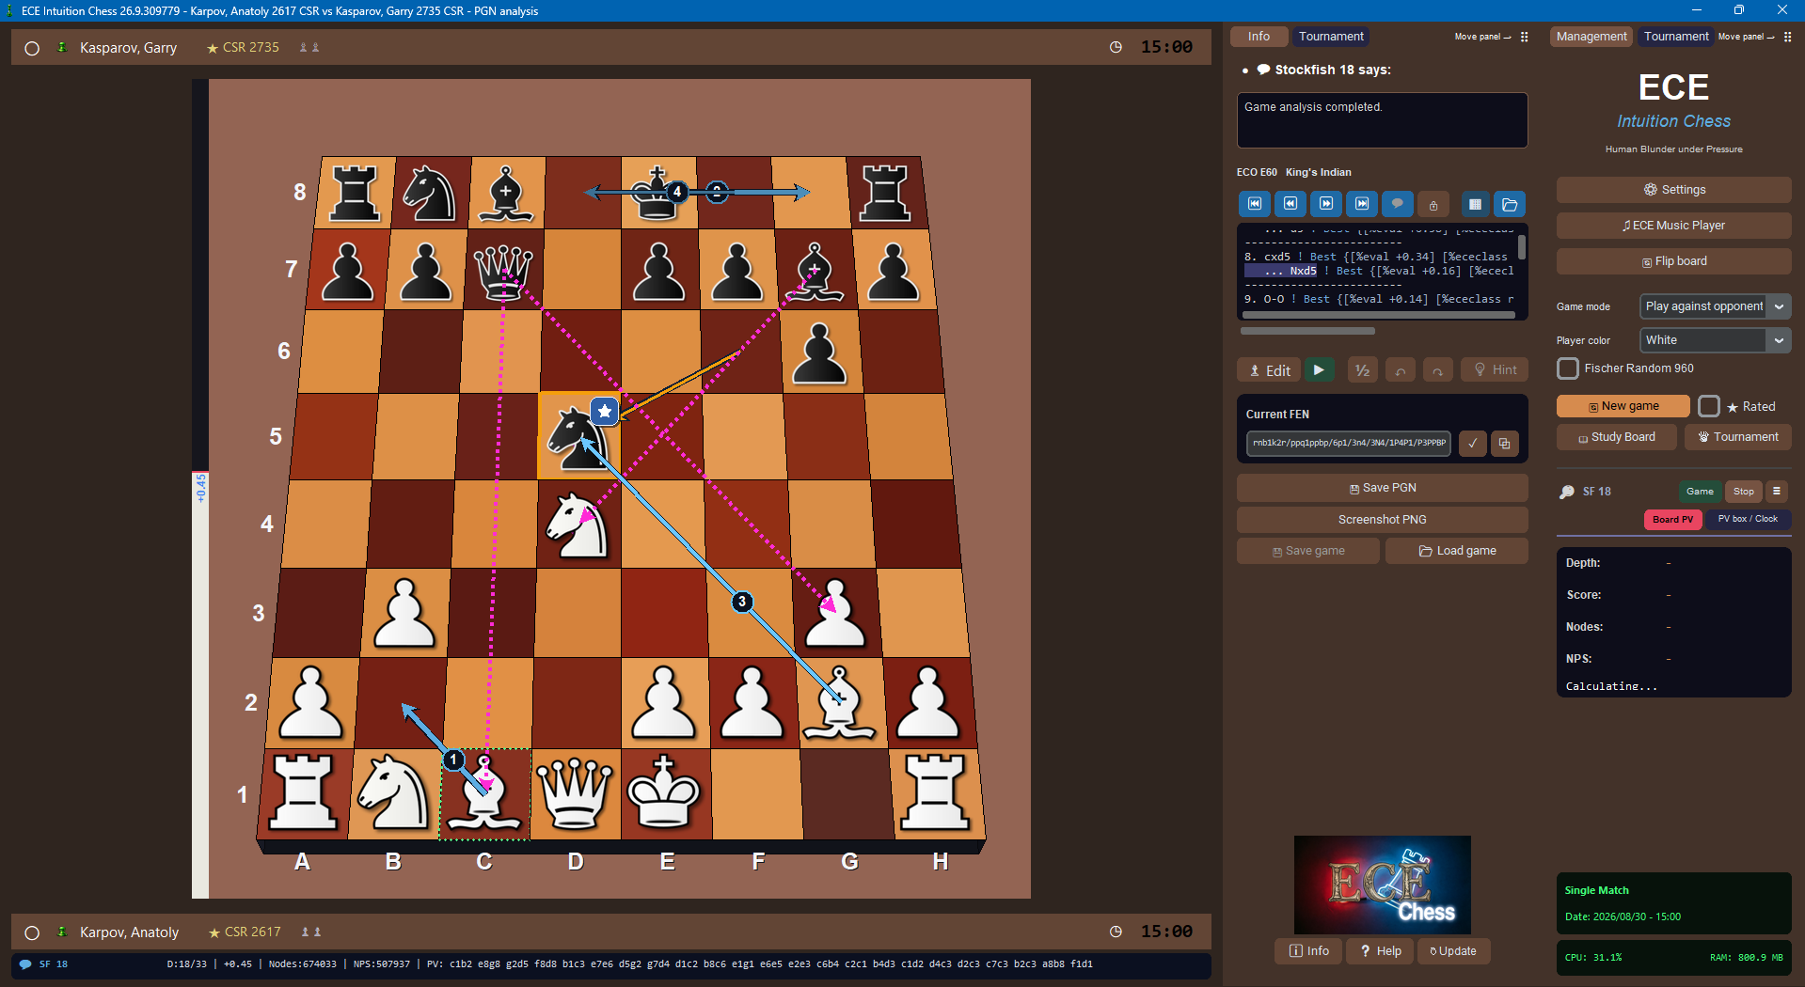Take a Screenshot PNG
The image size is (1805, 987).
[1382, 520]
